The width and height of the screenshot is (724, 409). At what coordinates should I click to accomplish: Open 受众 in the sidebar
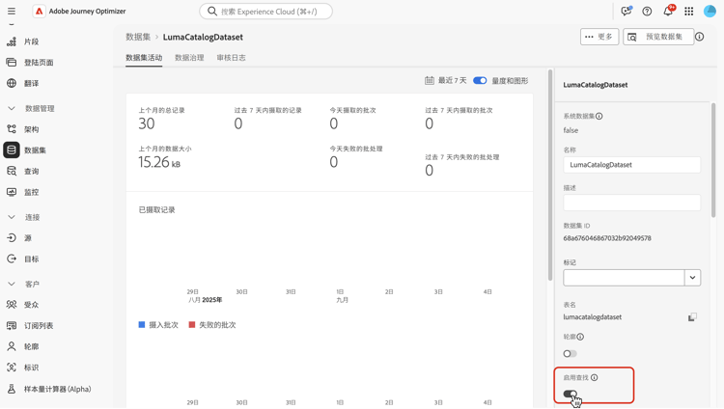(x=30, y=305)
